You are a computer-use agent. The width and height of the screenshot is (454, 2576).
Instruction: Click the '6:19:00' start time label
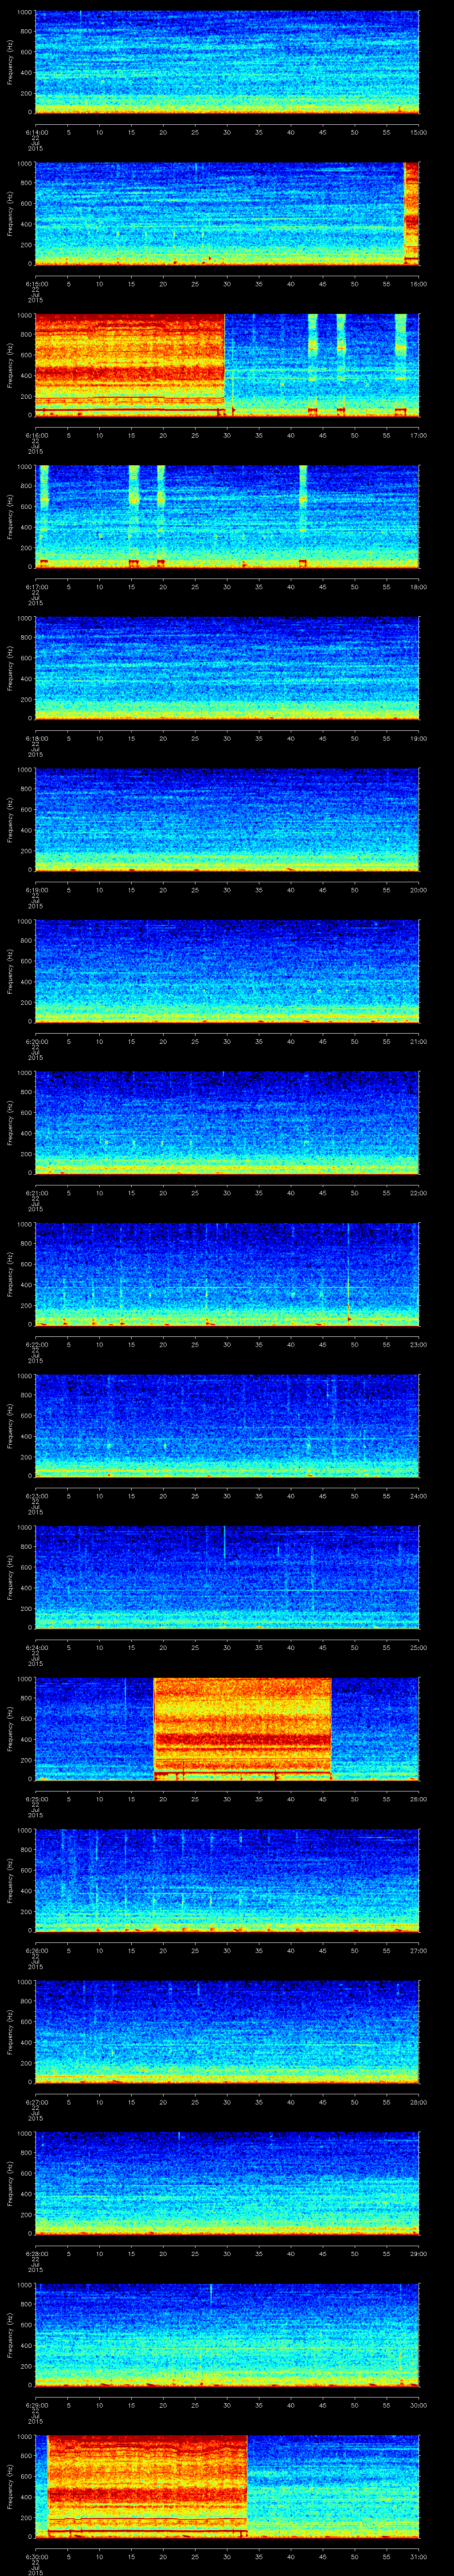click(36, 890)
